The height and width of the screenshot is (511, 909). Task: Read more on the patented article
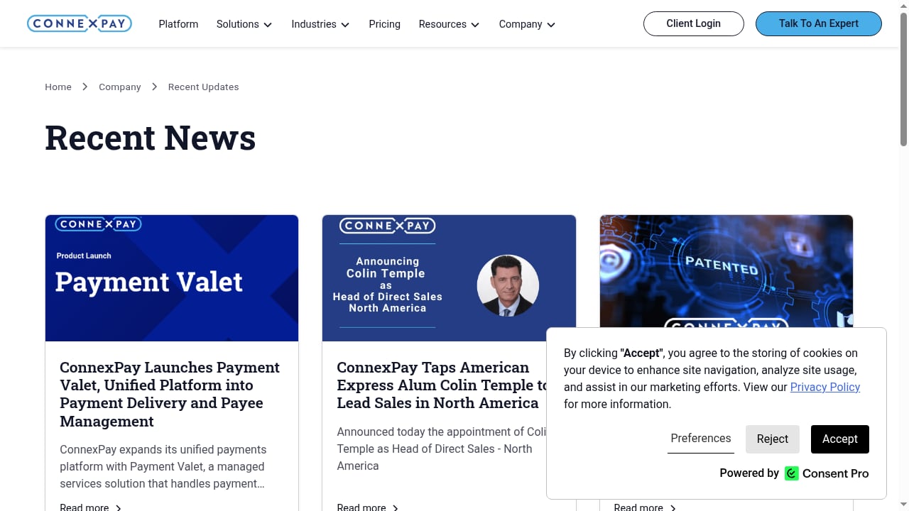click(x=645, y=507)
